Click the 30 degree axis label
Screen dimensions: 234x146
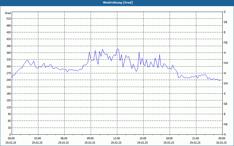coord(9,128)
